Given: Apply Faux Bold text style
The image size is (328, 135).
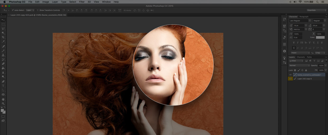Looking at the screenshot, I should pos(294,43).
